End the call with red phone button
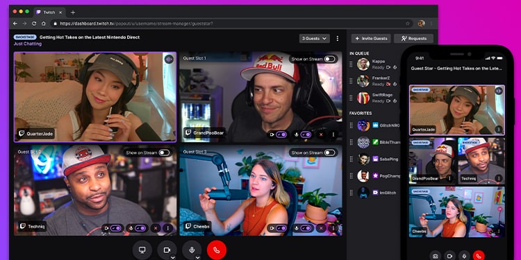The image size is (521, 260). (217, 250)
